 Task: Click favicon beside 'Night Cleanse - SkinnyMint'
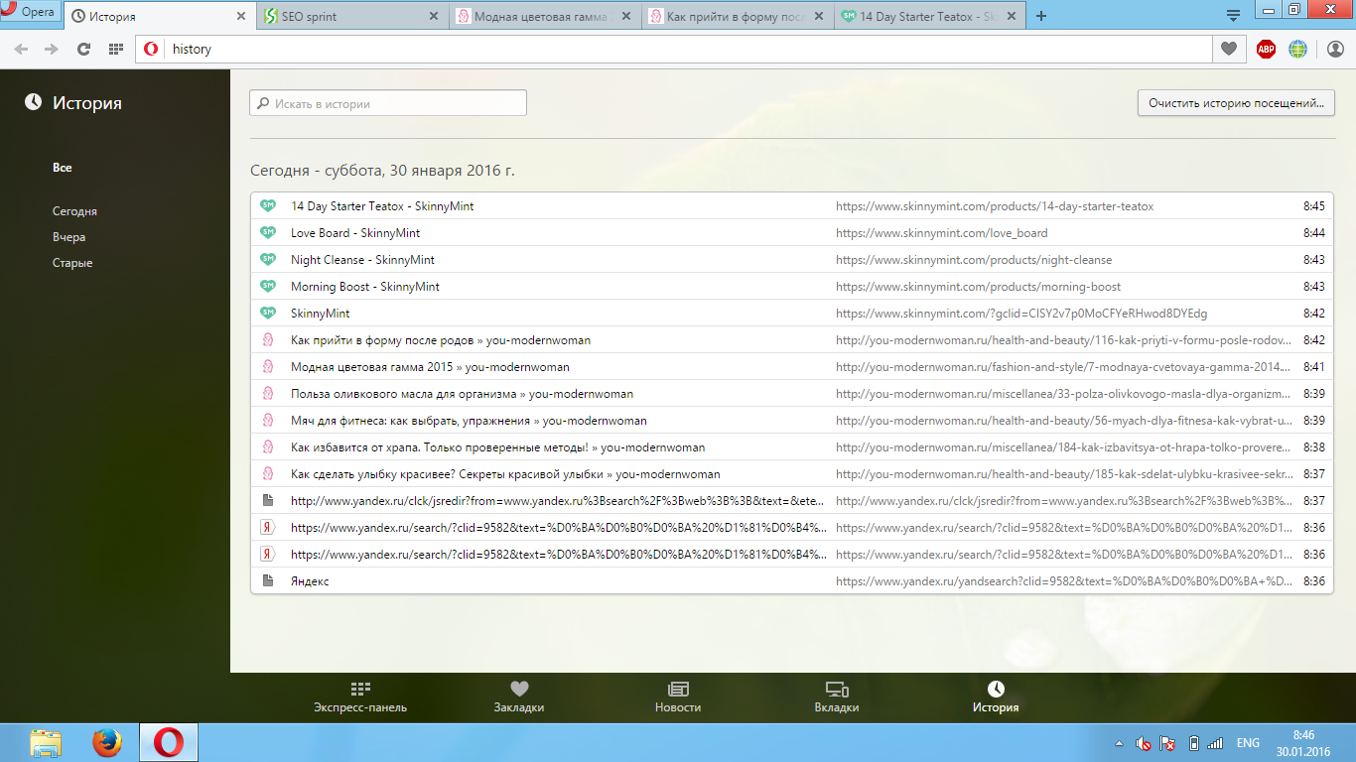coord(267,259)
